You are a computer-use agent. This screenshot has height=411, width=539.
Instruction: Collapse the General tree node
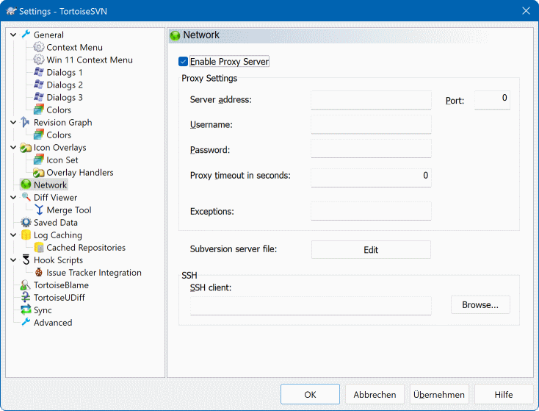point(13,35)
